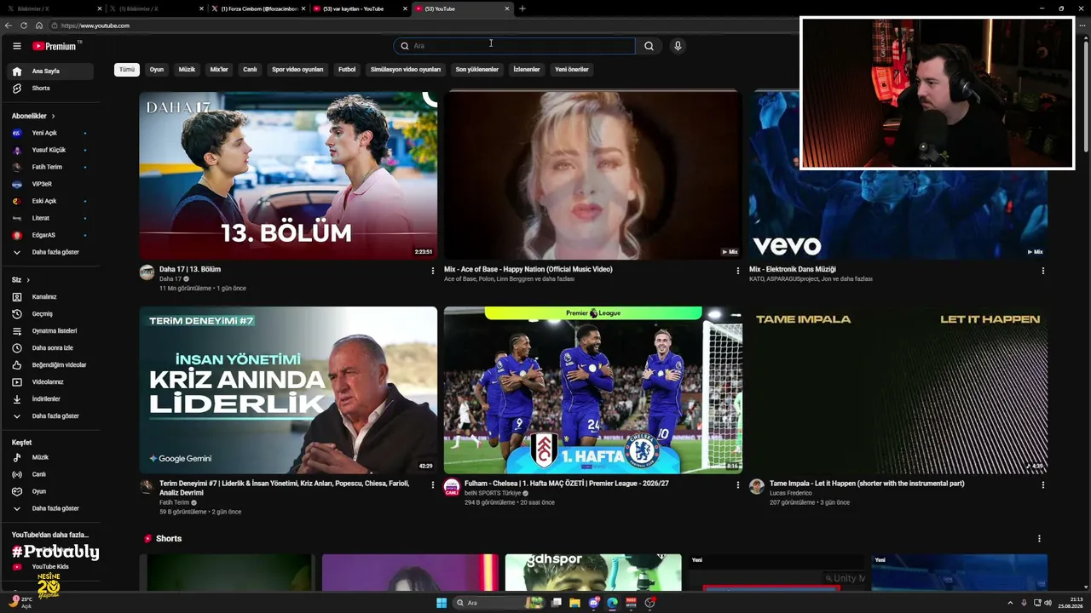Click the browser back arrow
1091x613 pixels.
pos(9,26)
